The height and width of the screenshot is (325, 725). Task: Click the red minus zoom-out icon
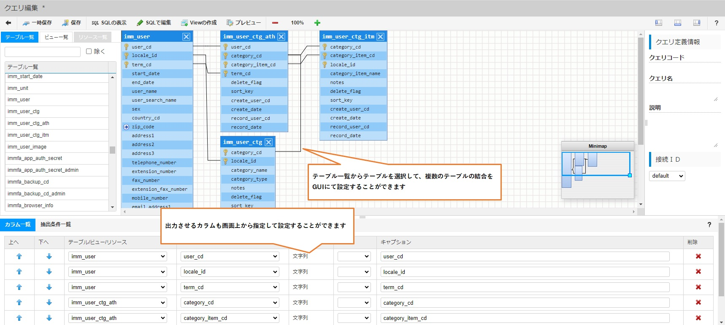click(x=275, y=23)
